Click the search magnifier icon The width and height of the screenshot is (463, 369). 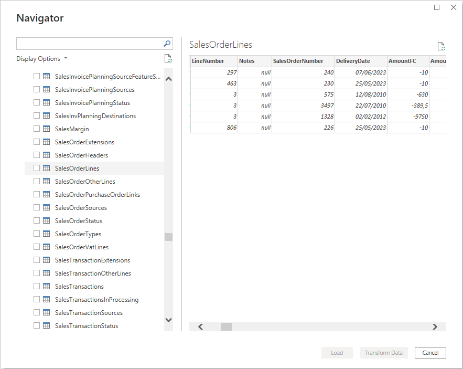click(166, 43)
